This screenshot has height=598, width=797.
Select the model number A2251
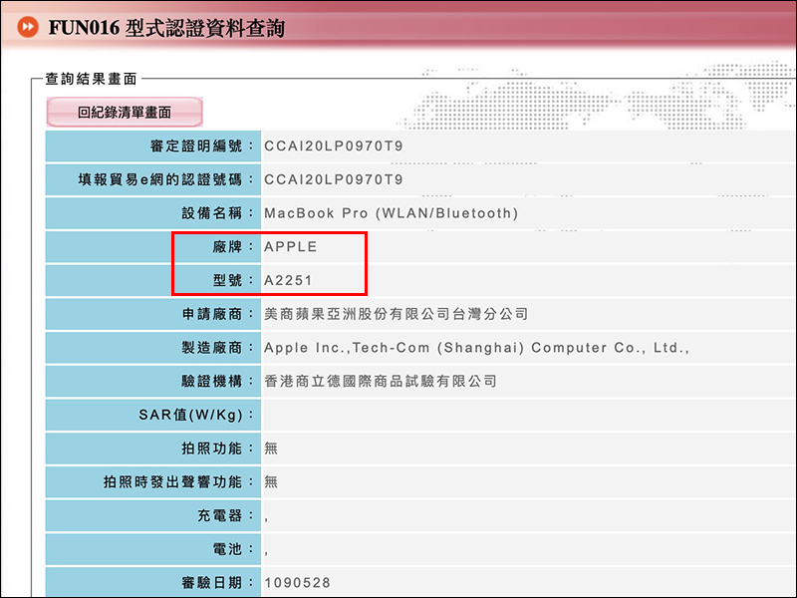click(x=288, y=280)
